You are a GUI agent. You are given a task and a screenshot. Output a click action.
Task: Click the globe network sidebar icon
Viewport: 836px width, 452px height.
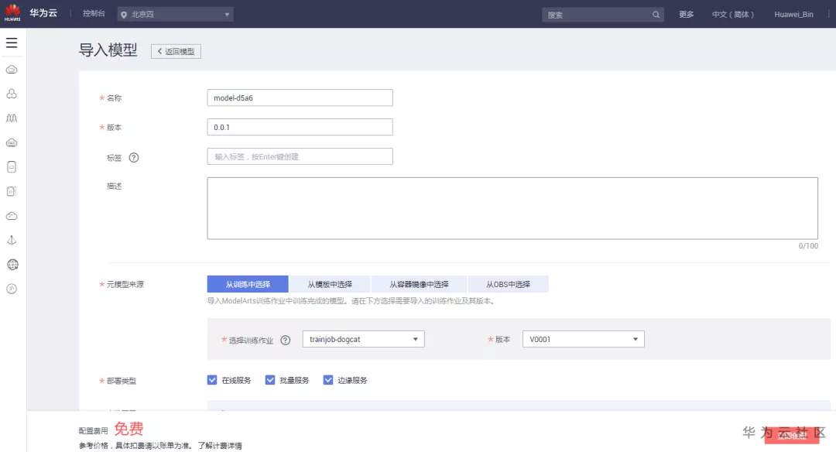(x=12, y=265)
